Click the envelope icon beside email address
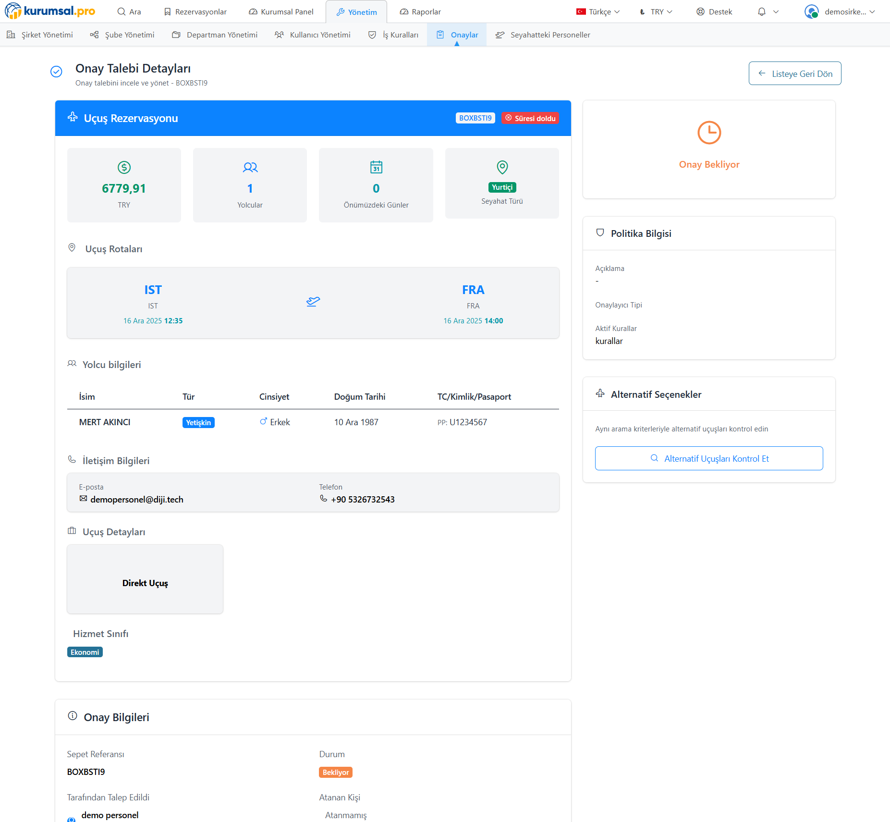This screenshot has width=890, height=822. 84,499
